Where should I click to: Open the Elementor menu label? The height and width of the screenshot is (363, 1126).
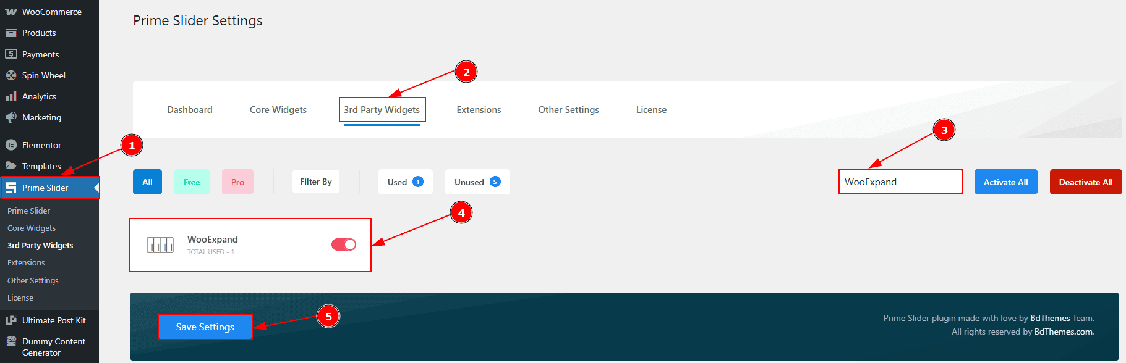click(x=42, y=145)
